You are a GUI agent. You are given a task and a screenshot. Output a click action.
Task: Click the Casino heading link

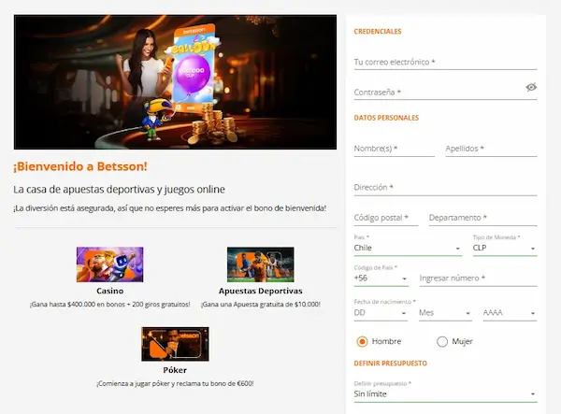[109, 291]
